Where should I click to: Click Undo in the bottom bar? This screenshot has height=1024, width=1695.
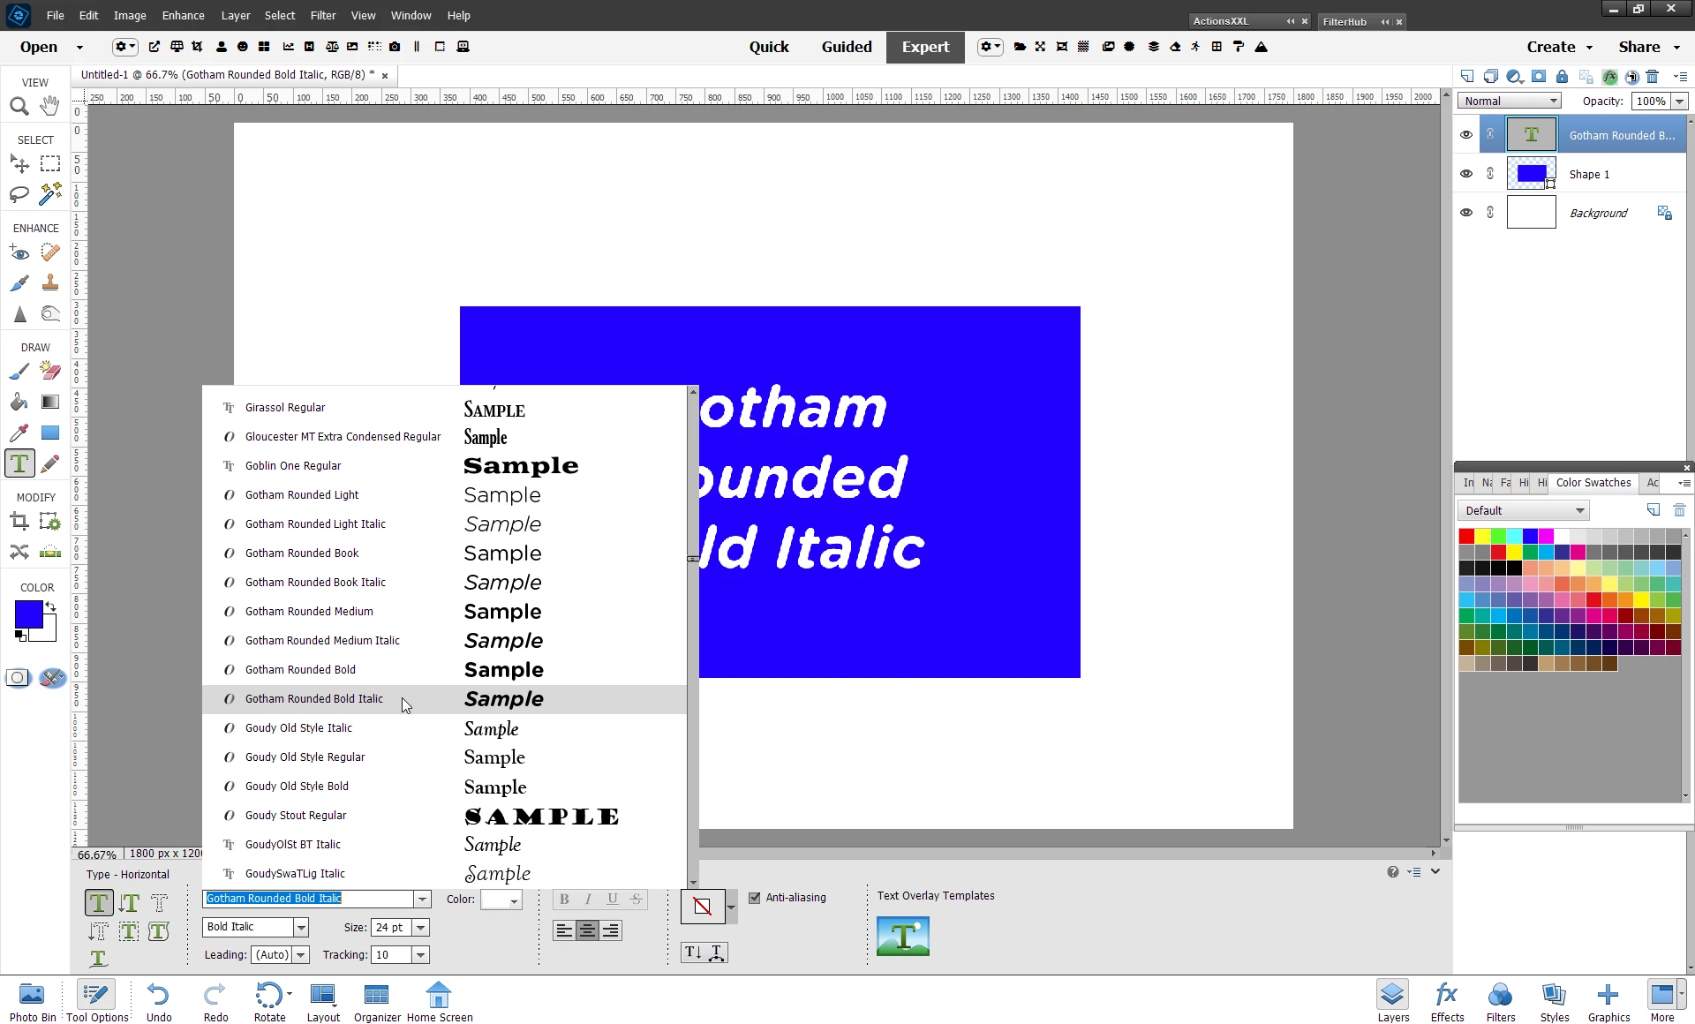click(x=159, y=1002)
